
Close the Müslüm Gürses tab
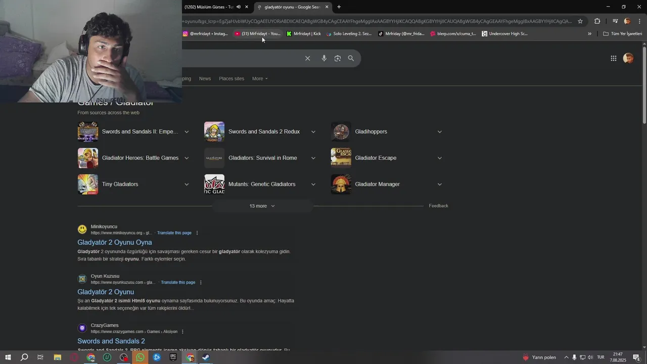[247, 7]
